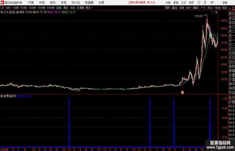This screenshot has height=151, width=235.
Task: Open the 资讯 menu
Action: coord(53,2)
